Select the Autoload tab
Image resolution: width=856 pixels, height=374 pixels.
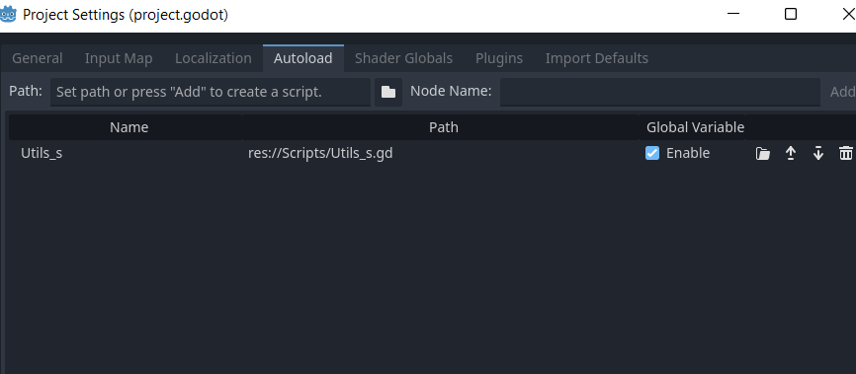[303, 58]
